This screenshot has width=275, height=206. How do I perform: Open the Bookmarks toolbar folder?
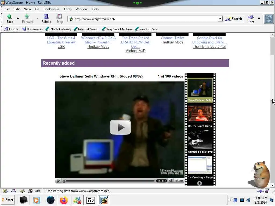click(x=32, y=29)
